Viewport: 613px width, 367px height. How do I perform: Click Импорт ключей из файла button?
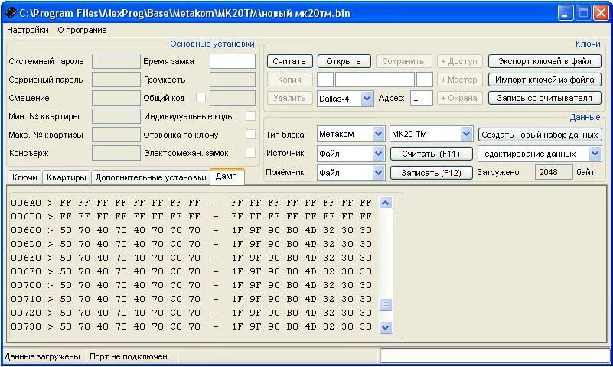click(545, 80)
